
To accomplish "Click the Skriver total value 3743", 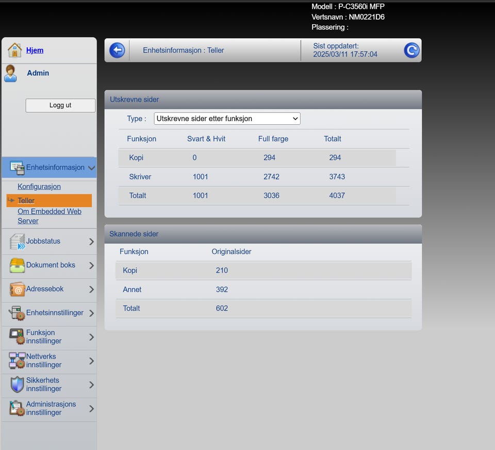I will point(337,177).
